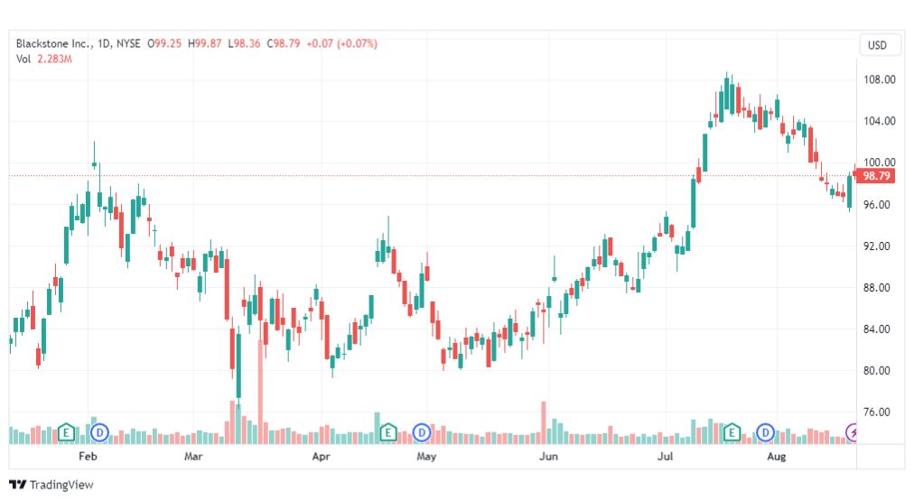
Task: Click the 84.00 price axis label
Action: coord(876,329)
